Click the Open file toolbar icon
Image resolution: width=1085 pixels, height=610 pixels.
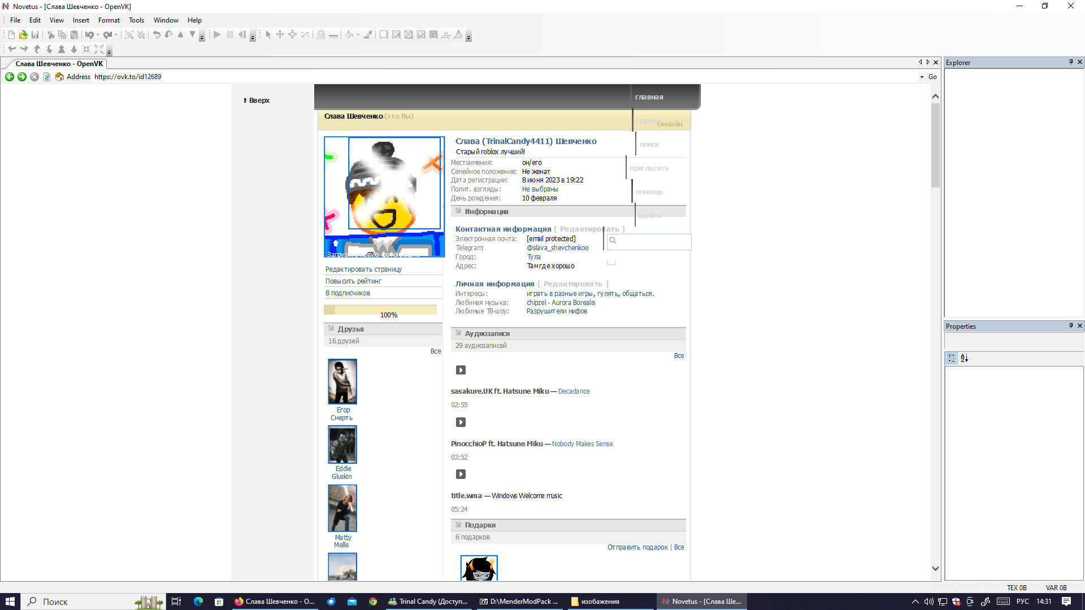tap(23, 35)
